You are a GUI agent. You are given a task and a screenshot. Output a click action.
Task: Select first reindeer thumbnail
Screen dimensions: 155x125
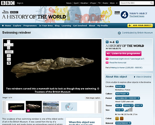click(16, 107)
